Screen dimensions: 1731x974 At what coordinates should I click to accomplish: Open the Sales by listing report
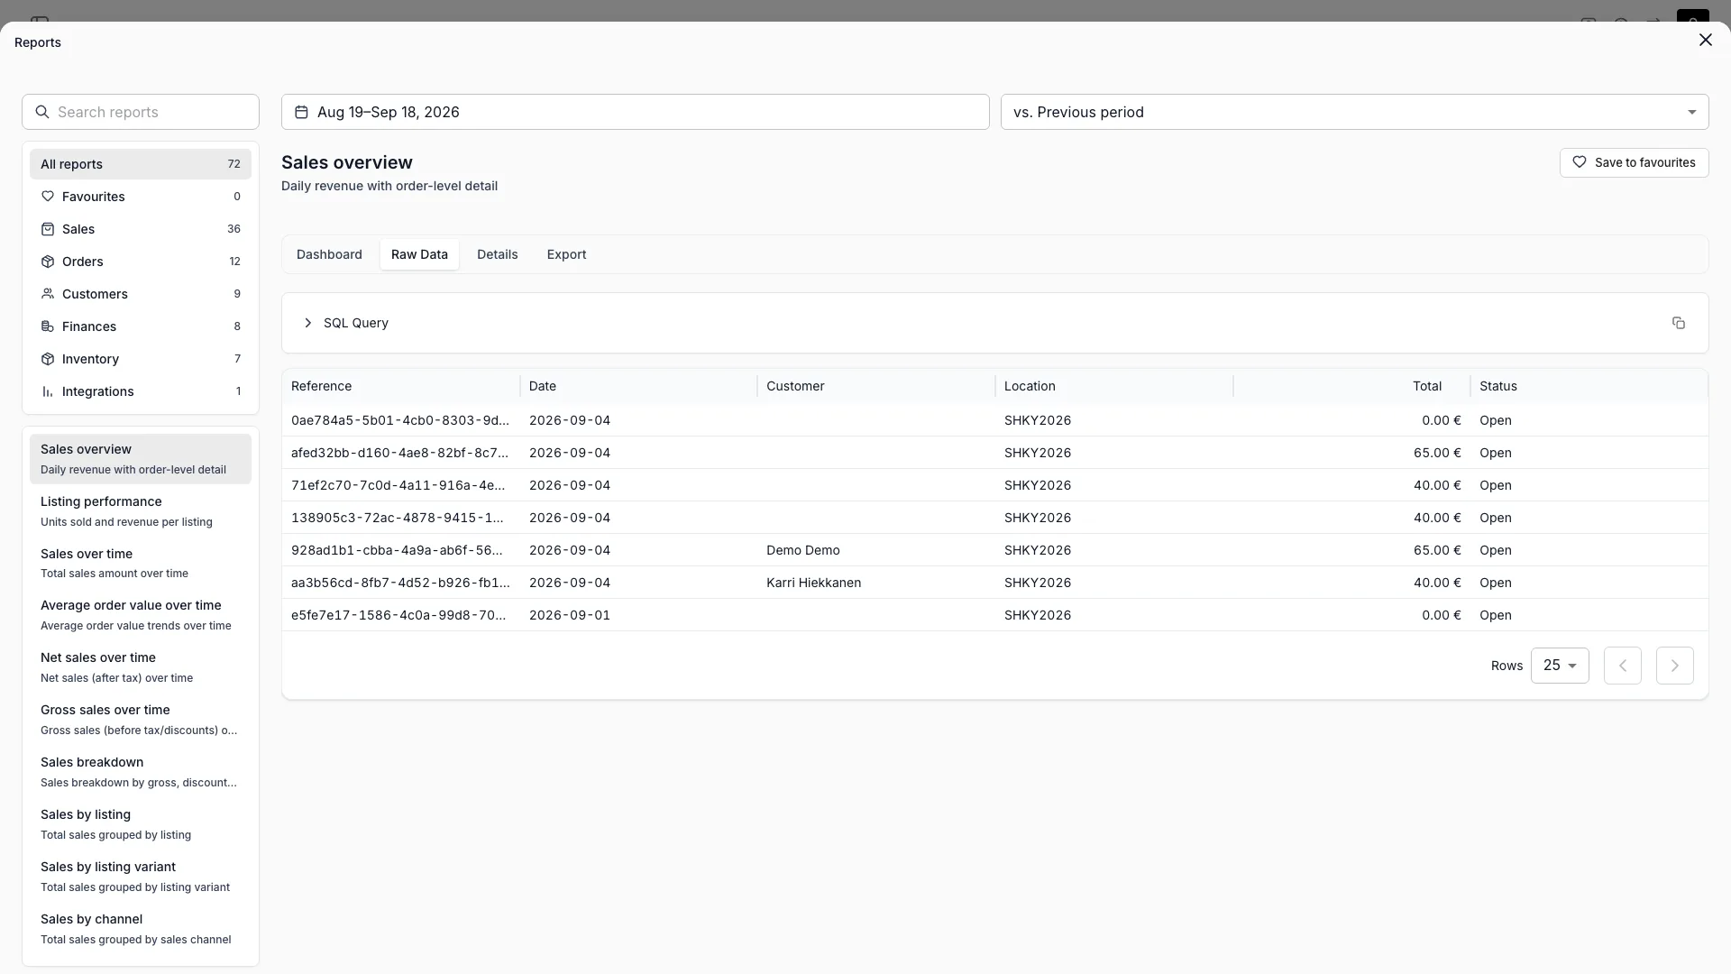[141, 824]
